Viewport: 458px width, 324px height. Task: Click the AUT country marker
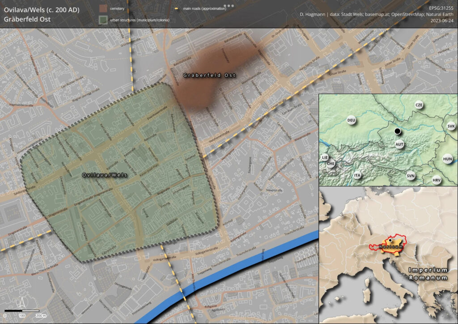(x=400, y=144)
